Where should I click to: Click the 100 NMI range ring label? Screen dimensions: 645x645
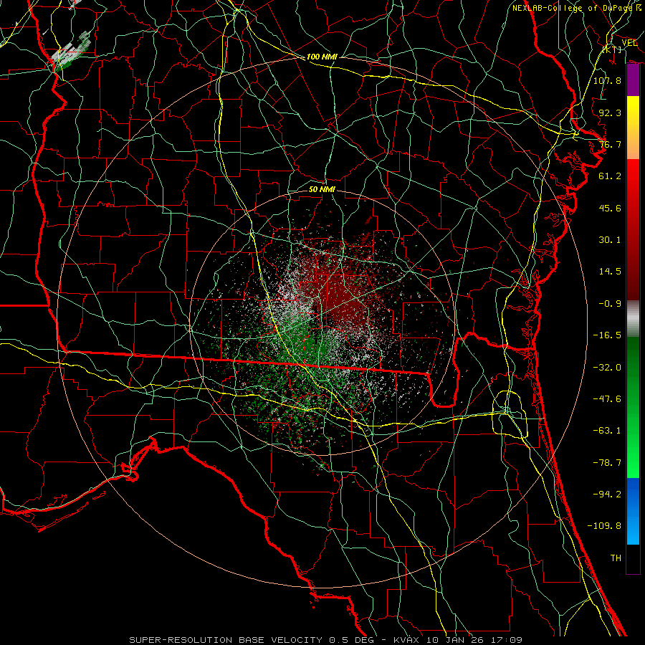322,57
